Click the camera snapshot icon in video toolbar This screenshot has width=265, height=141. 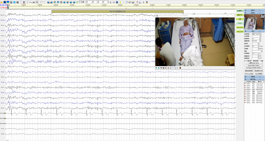(161, 68)
